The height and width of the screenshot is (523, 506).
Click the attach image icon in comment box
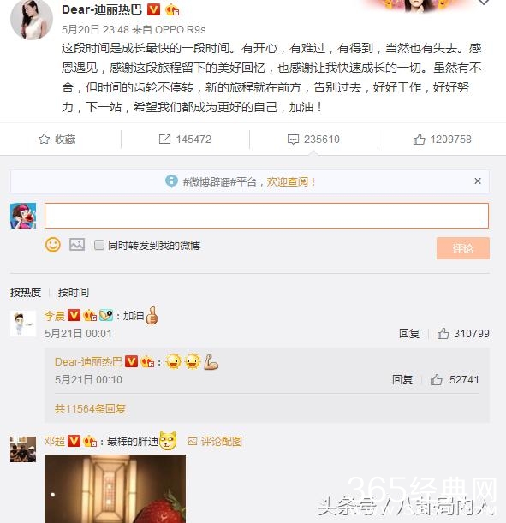pos(77,245)
